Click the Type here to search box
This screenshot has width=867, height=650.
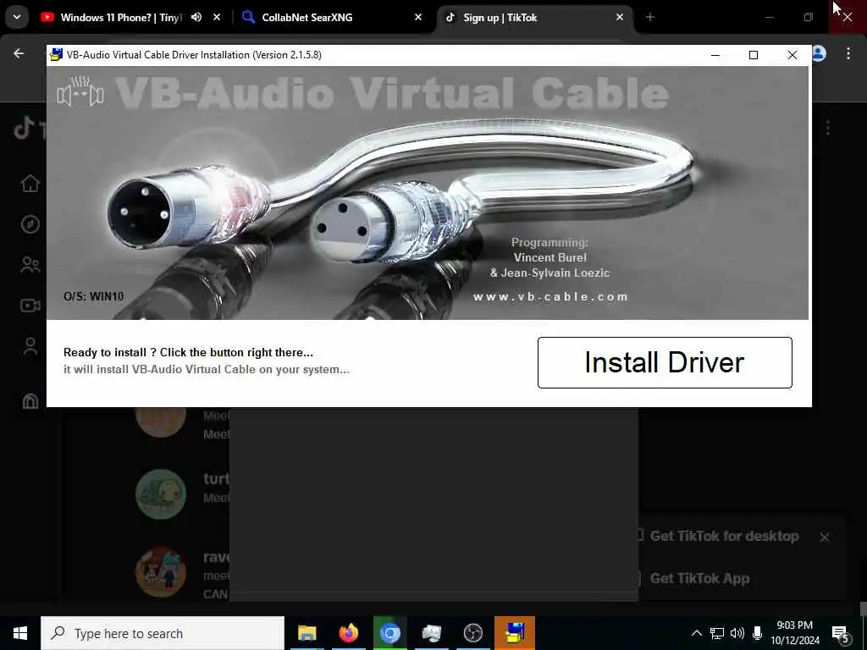163,633
